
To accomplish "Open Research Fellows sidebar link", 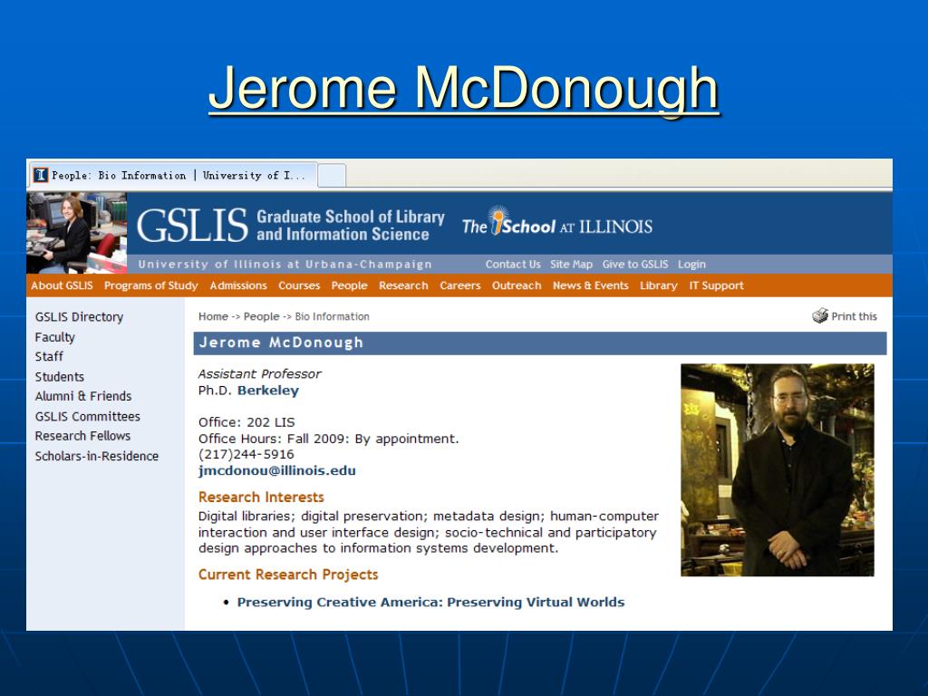I will point(82,436).
